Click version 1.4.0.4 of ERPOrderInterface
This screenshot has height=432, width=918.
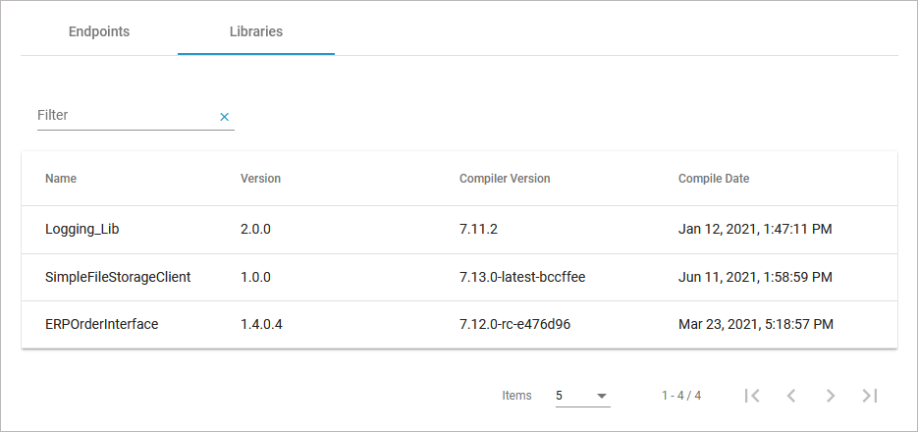point(262,324)
